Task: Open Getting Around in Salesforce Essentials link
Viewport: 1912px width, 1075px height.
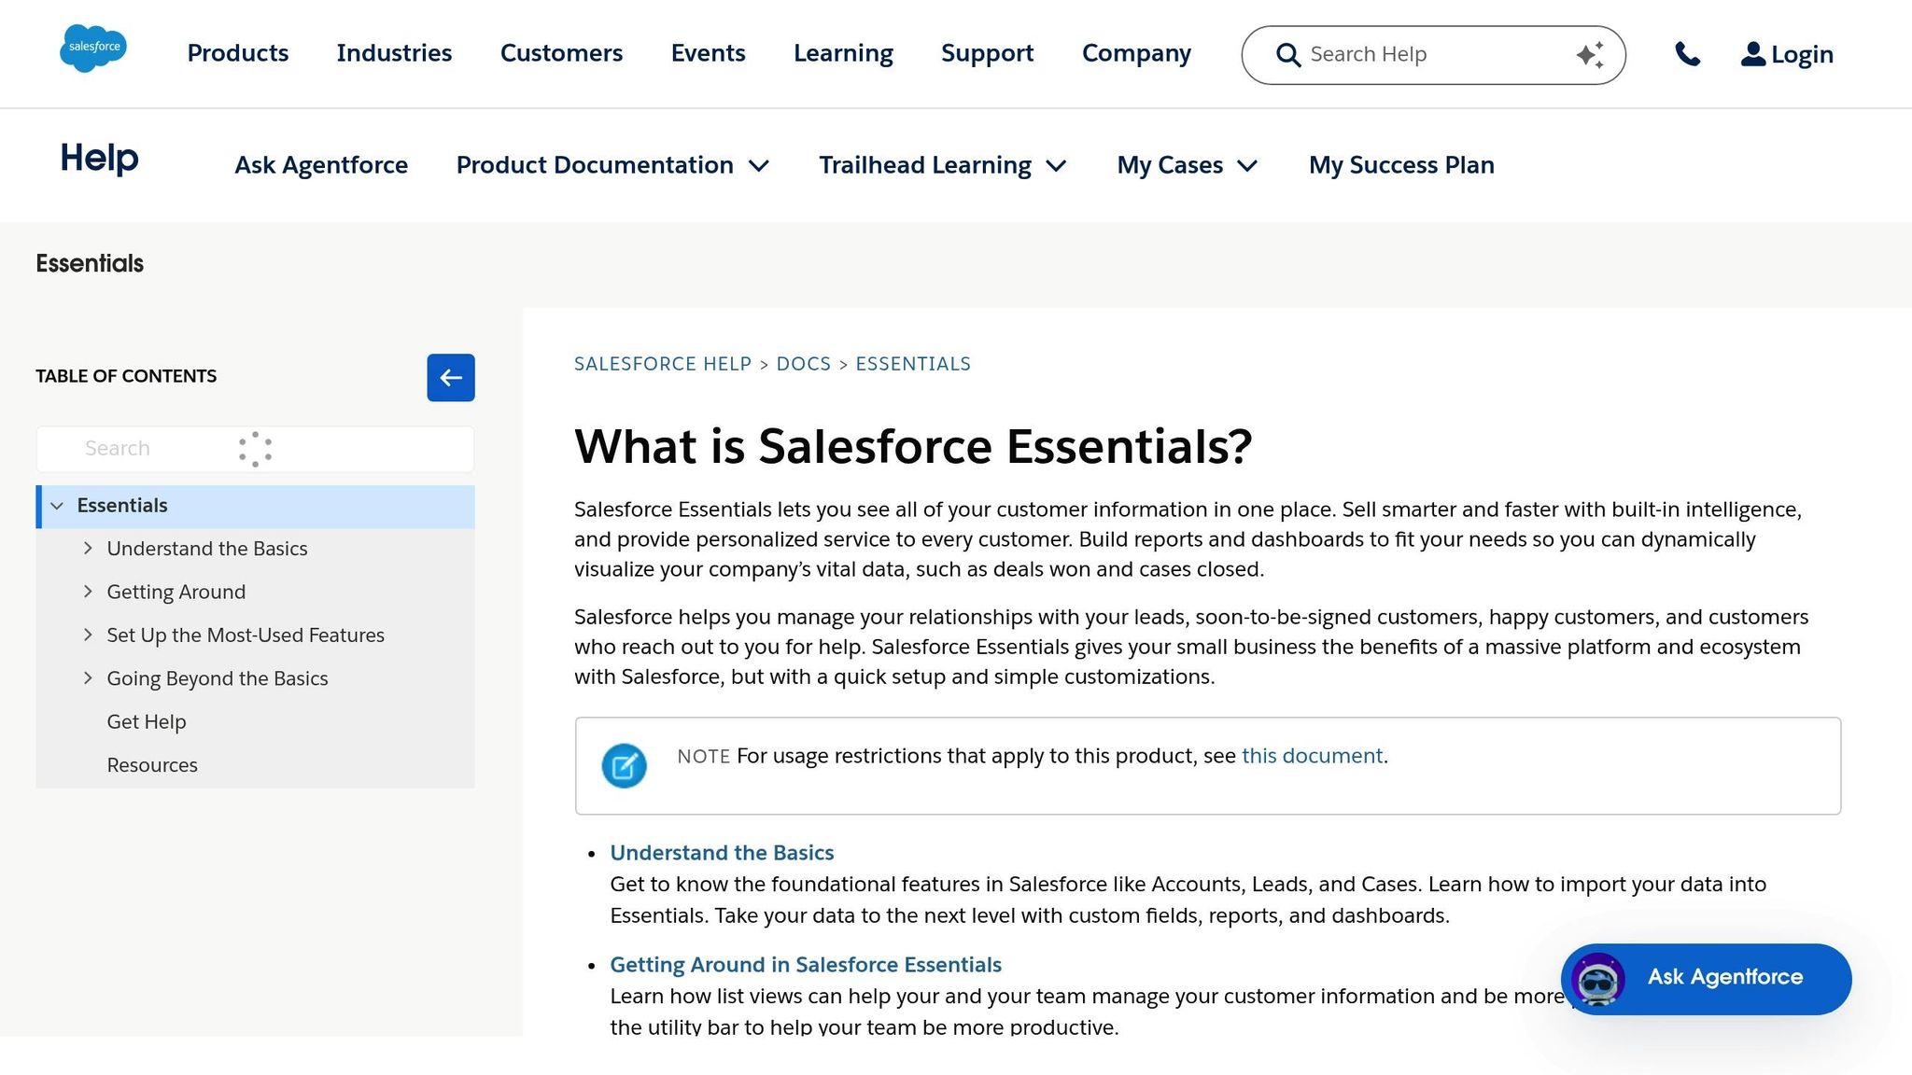Action: pos(806,965)
